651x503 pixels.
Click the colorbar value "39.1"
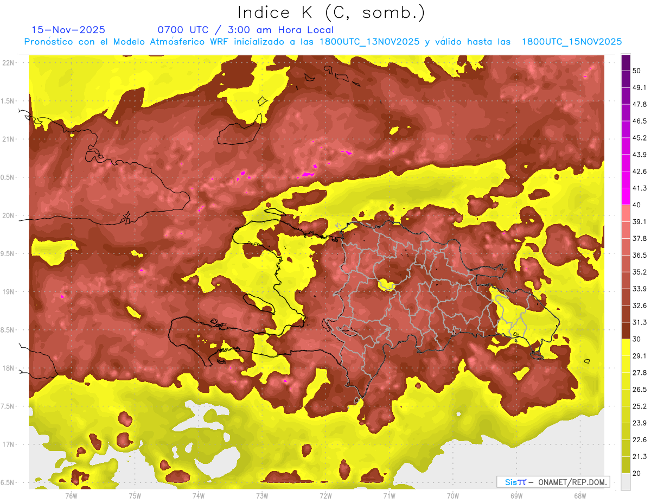640,221
